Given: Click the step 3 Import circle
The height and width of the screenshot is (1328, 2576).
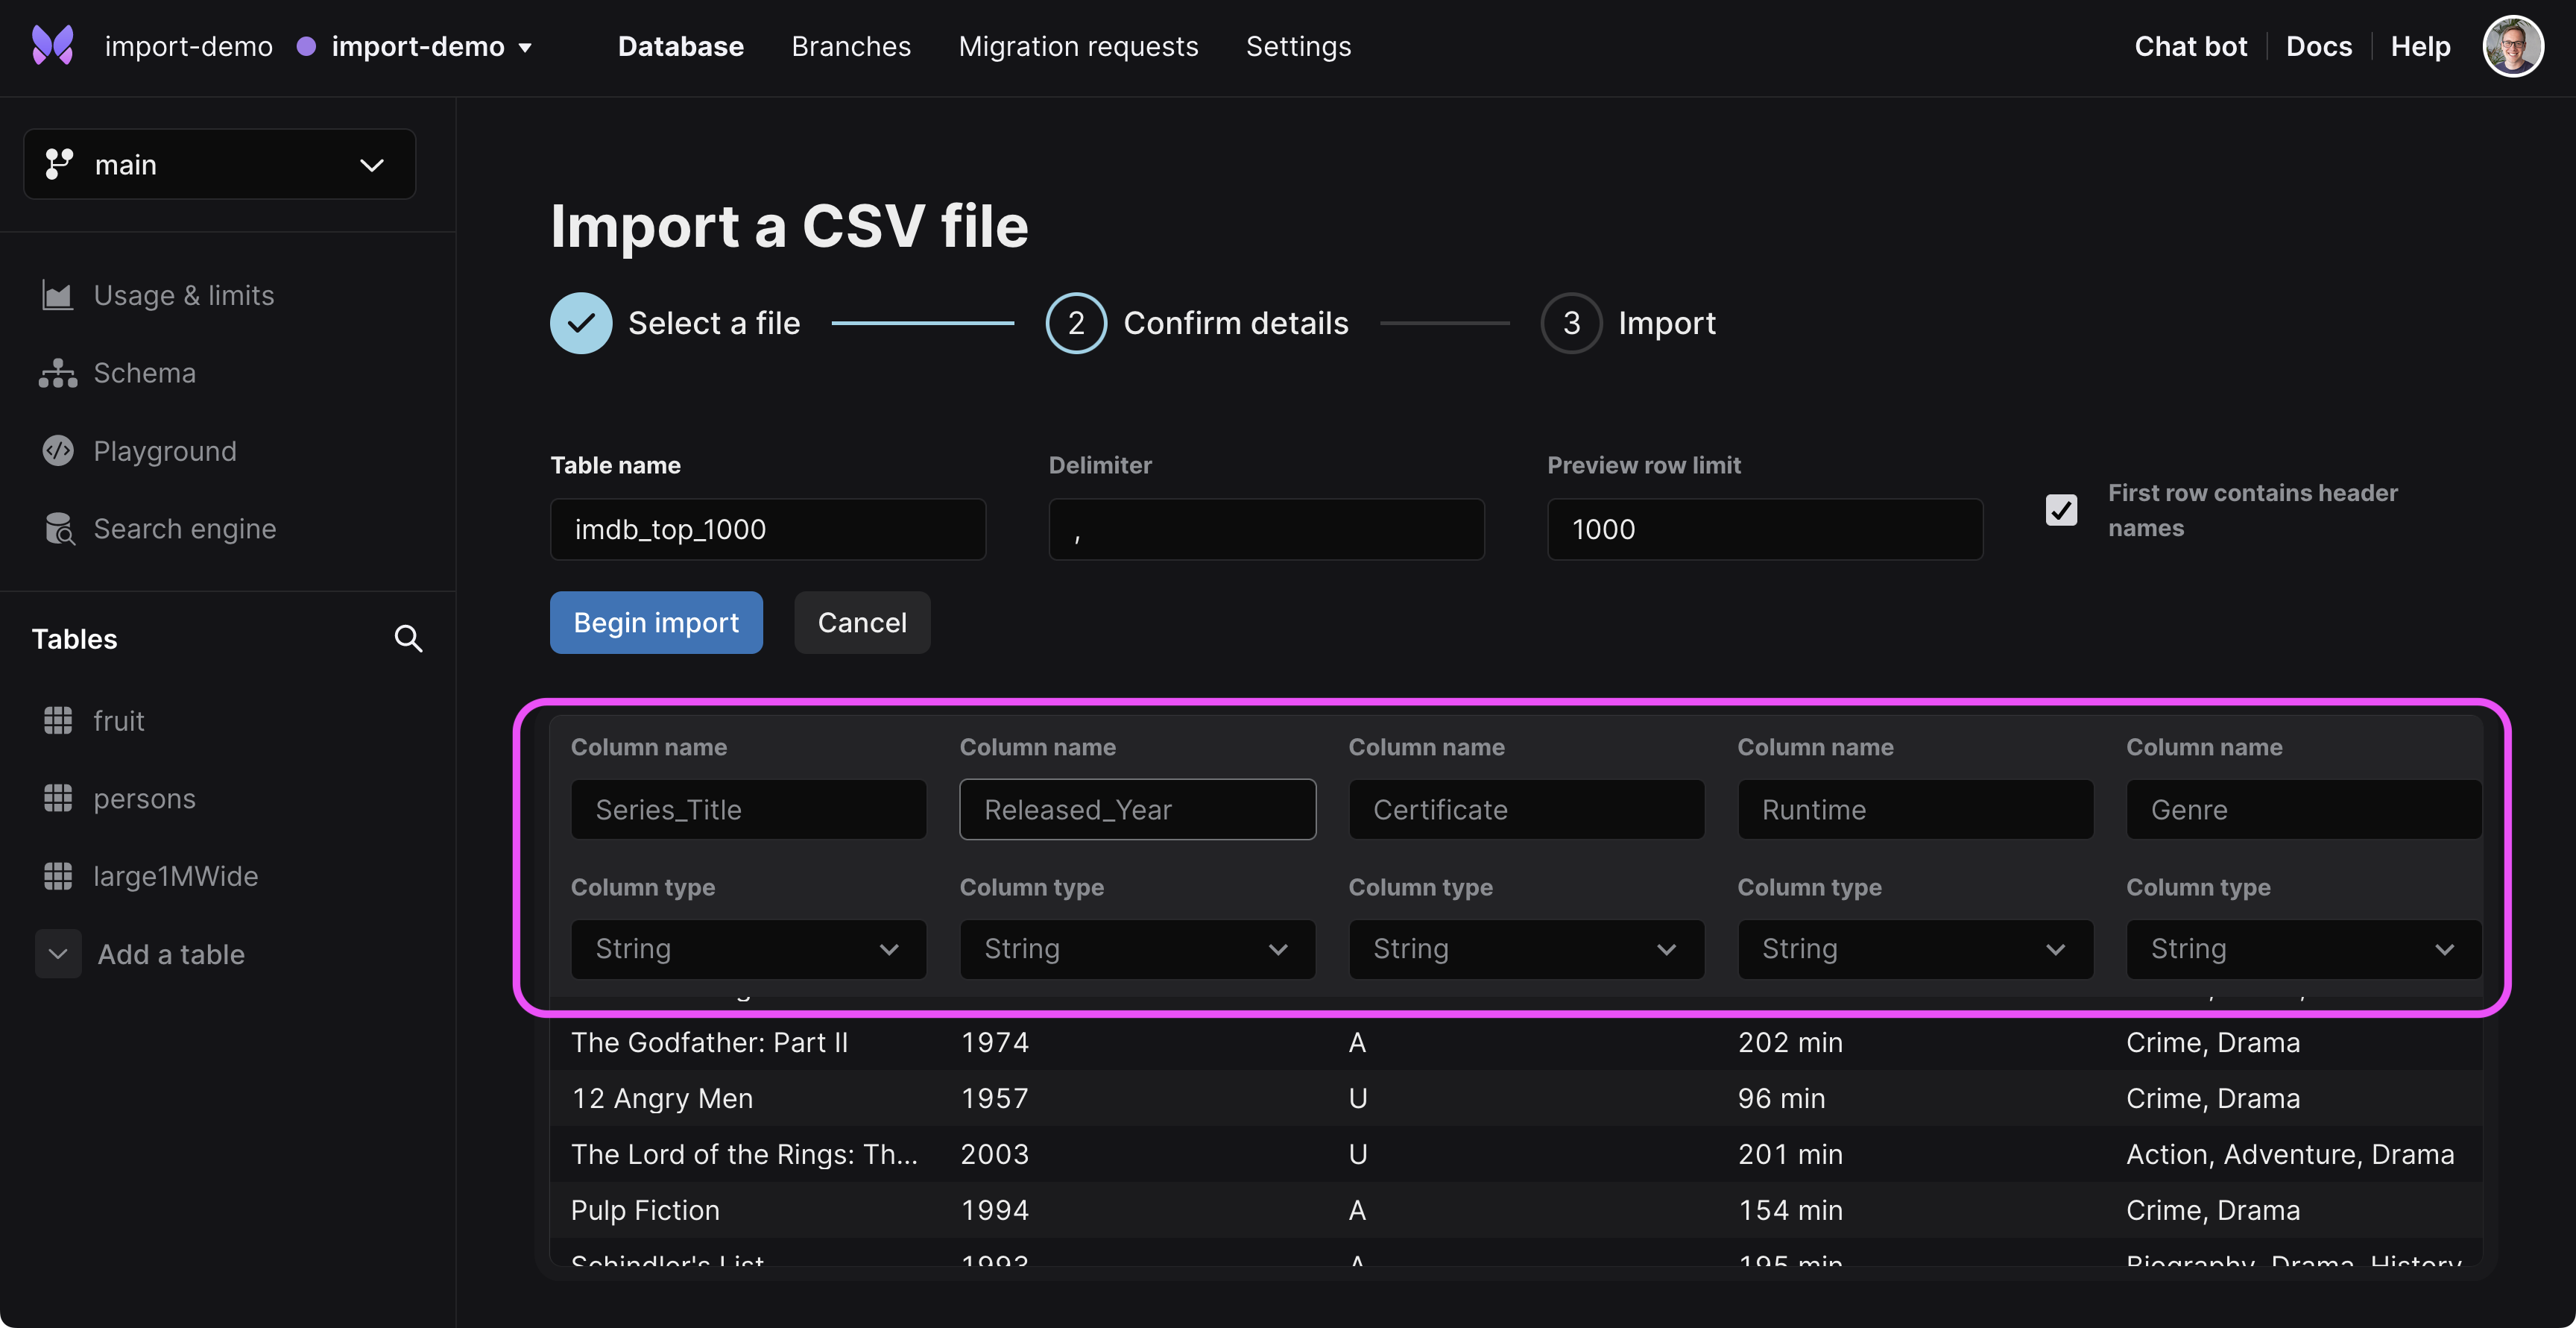Looking at the screenshot, I should 1571,323.
